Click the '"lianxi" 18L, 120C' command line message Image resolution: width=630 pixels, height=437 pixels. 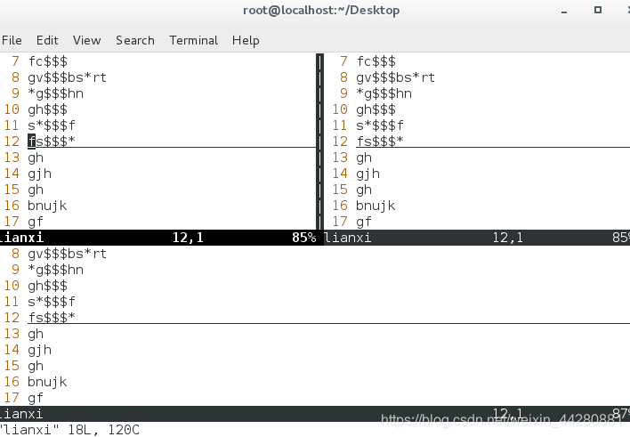coord(69,429)
